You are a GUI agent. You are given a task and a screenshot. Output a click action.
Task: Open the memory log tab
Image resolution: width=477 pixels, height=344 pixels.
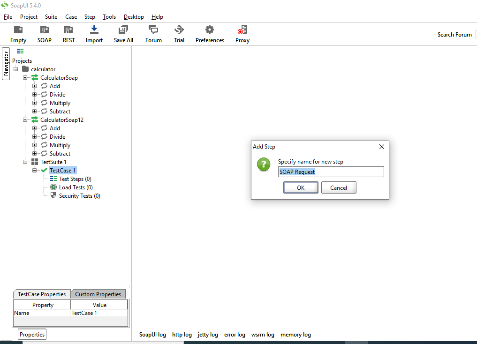pos(295,335)
